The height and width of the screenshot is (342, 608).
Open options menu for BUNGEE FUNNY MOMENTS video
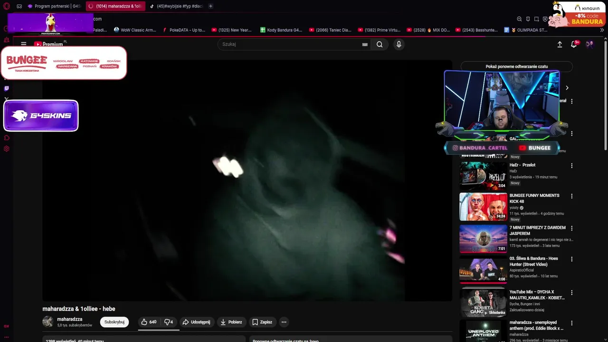571,196
